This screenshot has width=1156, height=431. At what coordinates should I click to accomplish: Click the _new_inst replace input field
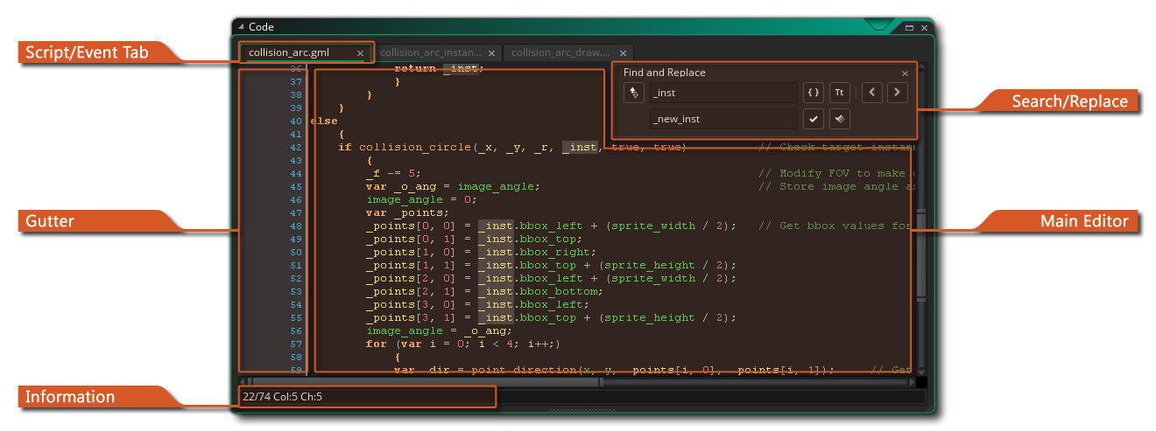click(722, 119)
